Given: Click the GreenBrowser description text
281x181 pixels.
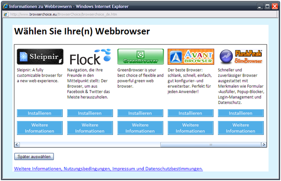Looking at the screenshot, I should 140,78.
